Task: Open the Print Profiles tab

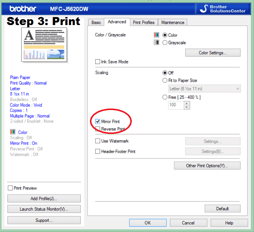Action: coord(144,23)
